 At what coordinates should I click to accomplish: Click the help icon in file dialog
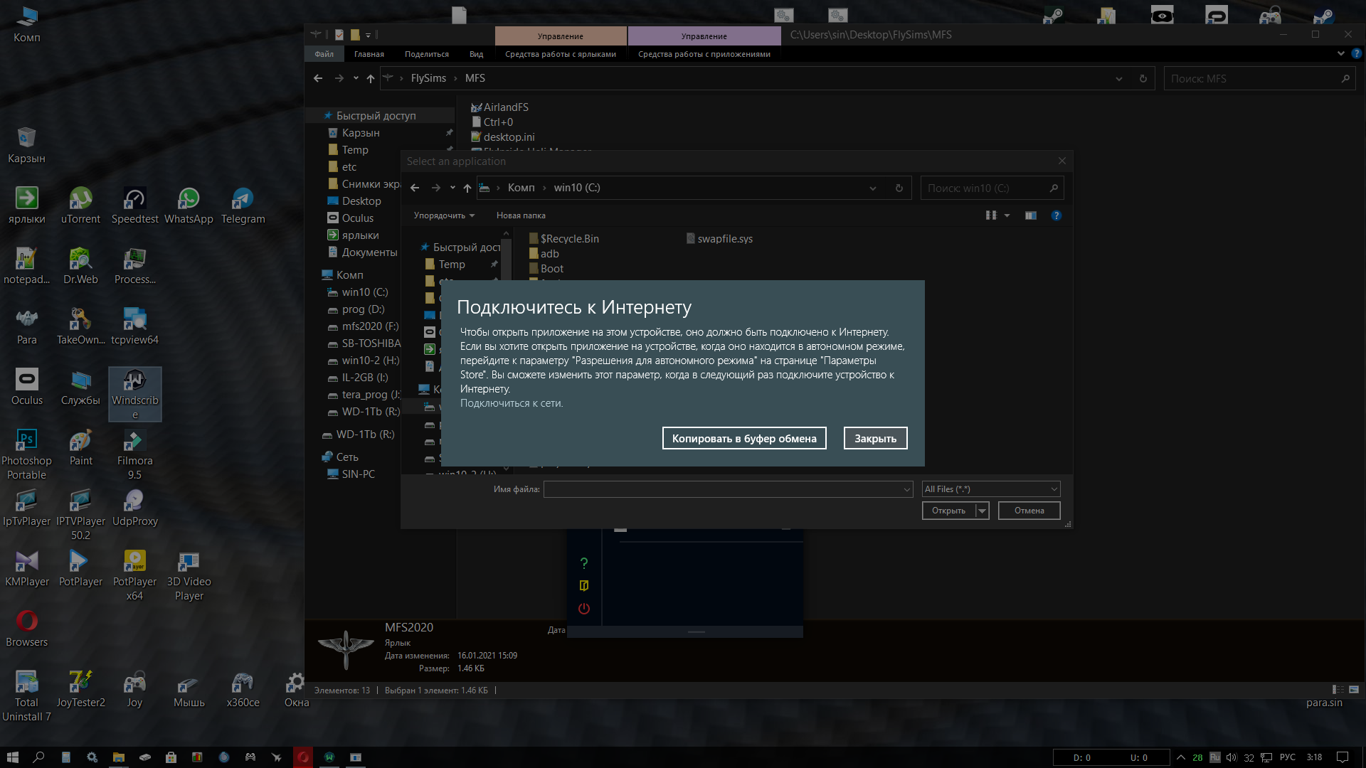coord(1057,215)
